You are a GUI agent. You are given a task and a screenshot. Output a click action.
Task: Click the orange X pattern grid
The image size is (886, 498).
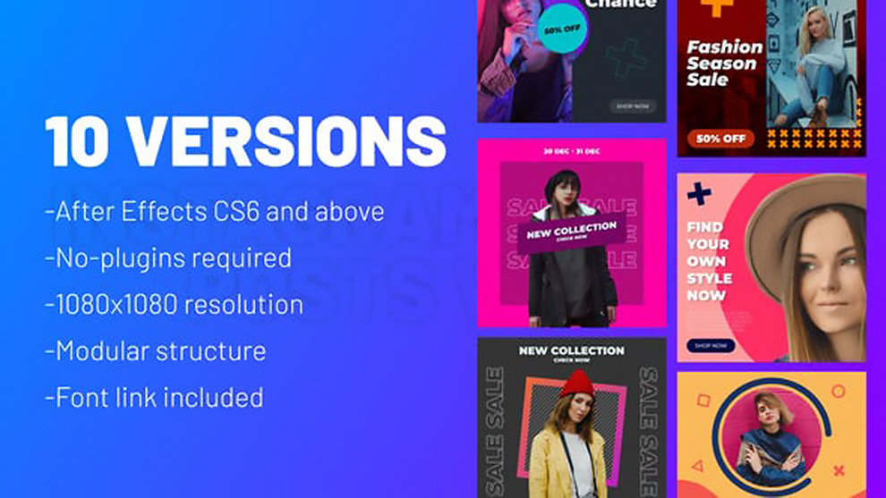click(x=814, y=139)
